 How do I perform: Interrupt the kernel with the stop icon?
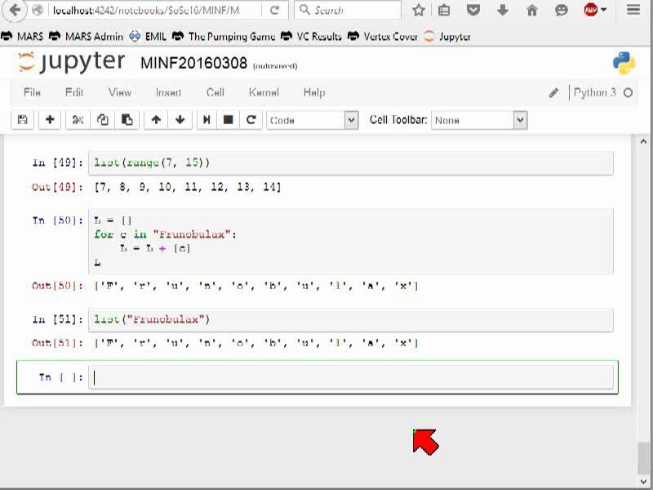pyautogui.click(x=229, y=120)
